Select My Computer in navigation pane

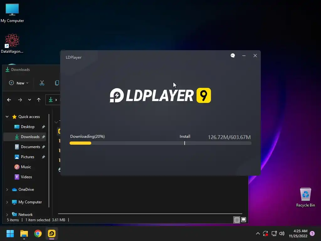tap(30, 202)
